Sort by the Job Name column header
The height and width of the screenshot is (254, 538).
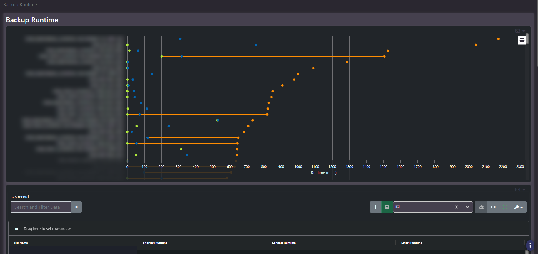pos(21,243)
